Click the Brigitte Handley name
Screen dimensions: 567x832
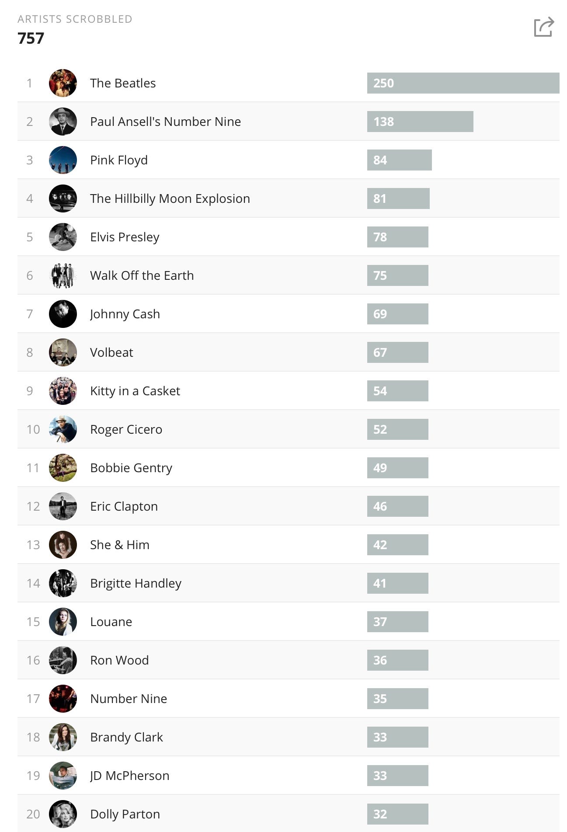pyautogui.click(x=136, y=583)
